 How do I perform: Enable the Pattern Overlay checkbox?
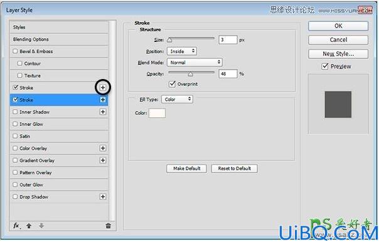15,172
